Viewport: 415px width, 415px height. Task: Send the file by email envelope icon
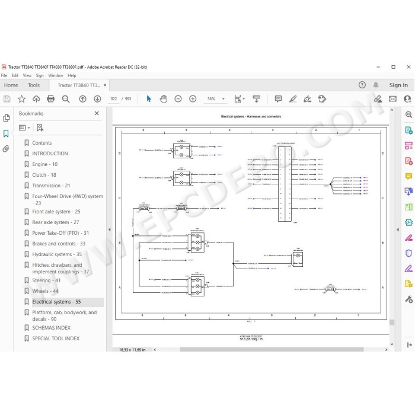(x=392, y=99)
